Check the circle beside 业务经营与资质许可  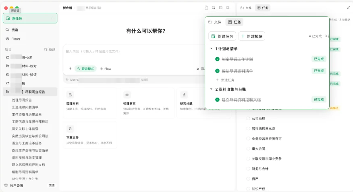[x=248, y=139]
